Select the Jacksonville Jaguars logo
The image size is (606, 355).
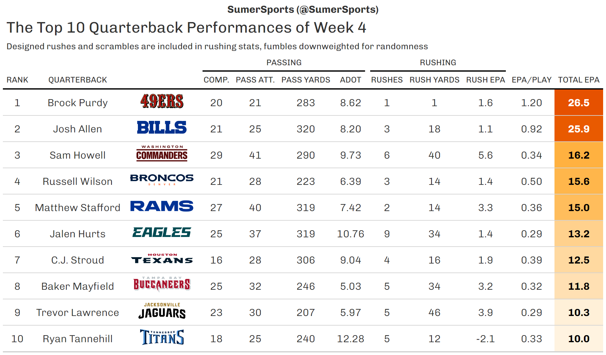(x=162, y=311)
